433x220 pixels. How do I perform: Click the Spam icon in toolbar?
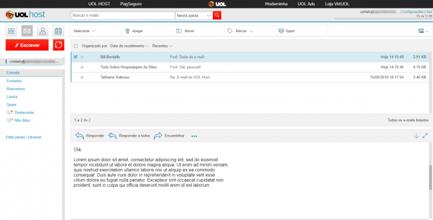[x=281, y=31]
